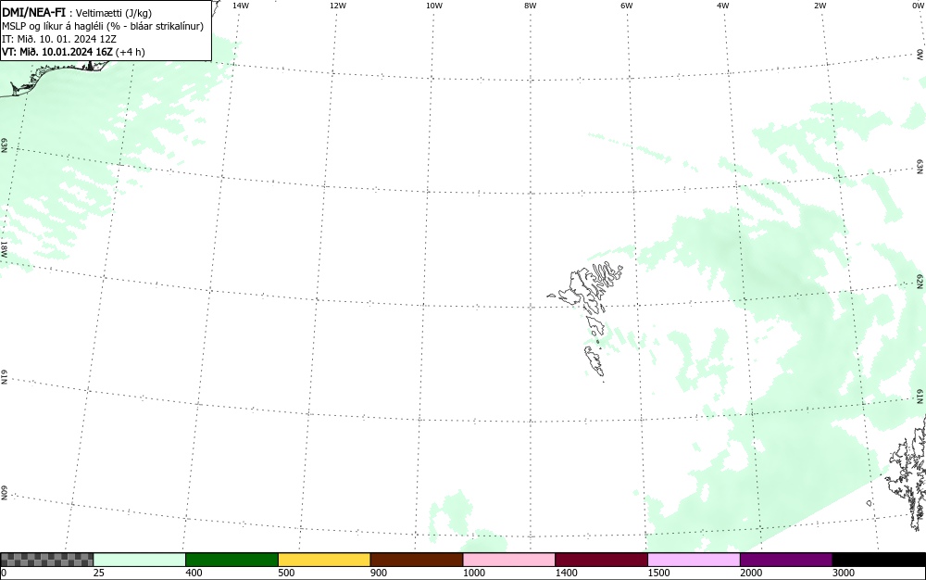Click the legend value 3000
Image resolution: width=926 pixels, height=580 pixels.
pyautogui.click(x=844, y=573)
